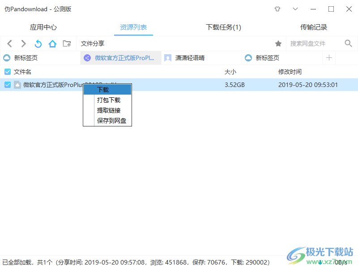Screen dimensions: 358x269
Task: Switch to the 下载任务(1) tab
Action: pyautogui.click(x=224, y=27)
